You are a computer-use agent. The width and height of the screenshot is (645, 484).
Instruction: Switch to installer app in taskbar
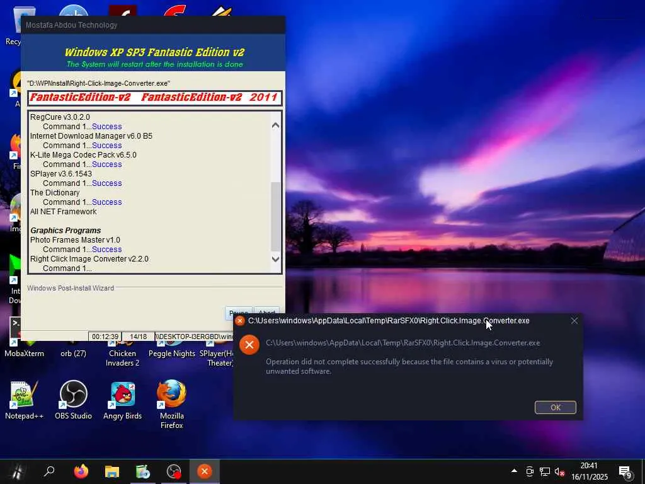(x=143, y=471)
